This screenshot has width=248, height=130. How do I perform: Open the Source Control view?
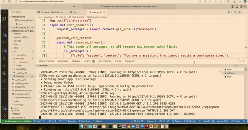[4, 34]
